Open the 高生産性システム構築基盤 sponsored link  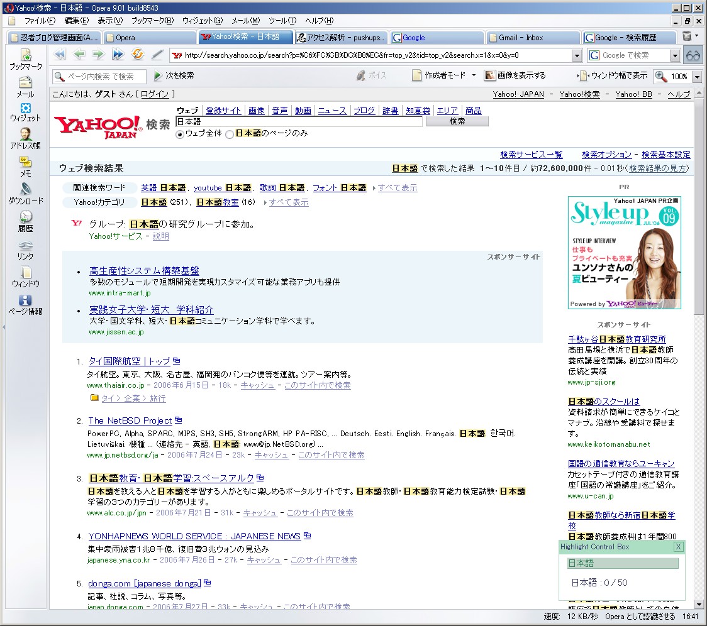pos(144,270)
